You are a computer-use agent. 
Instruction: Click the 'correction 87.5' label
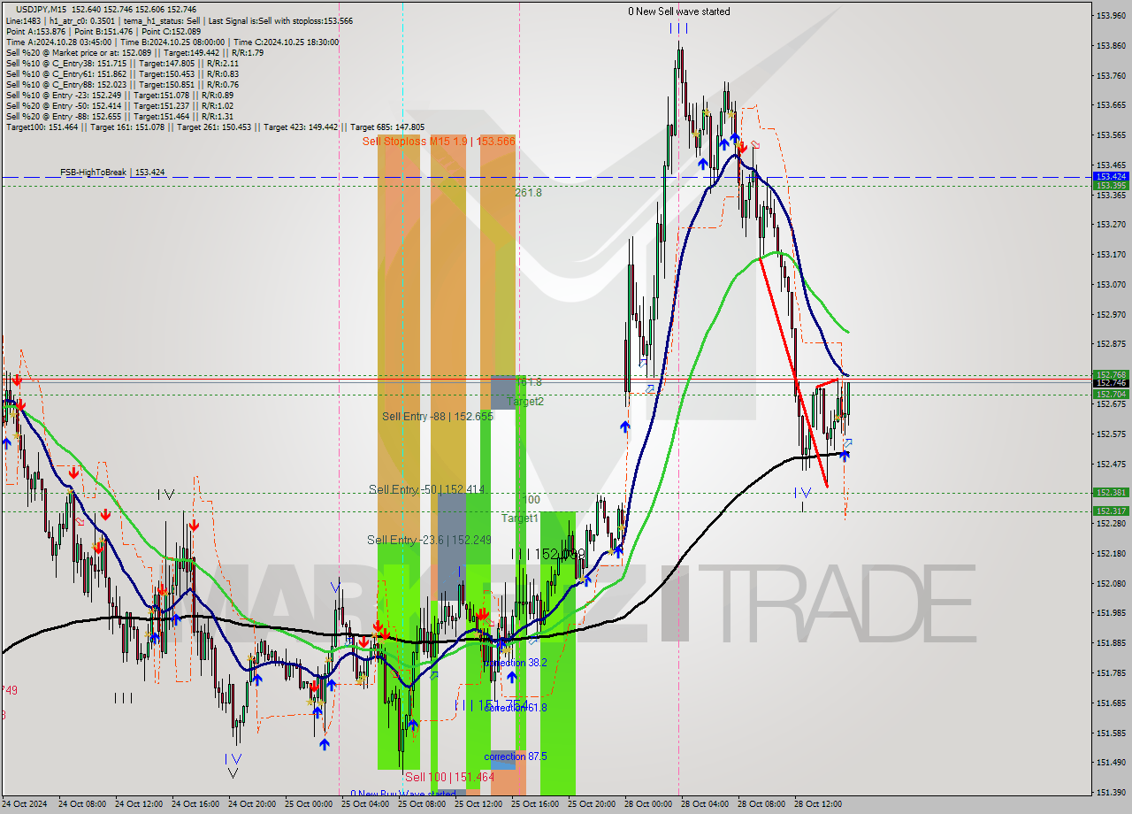tap(516, 756)
